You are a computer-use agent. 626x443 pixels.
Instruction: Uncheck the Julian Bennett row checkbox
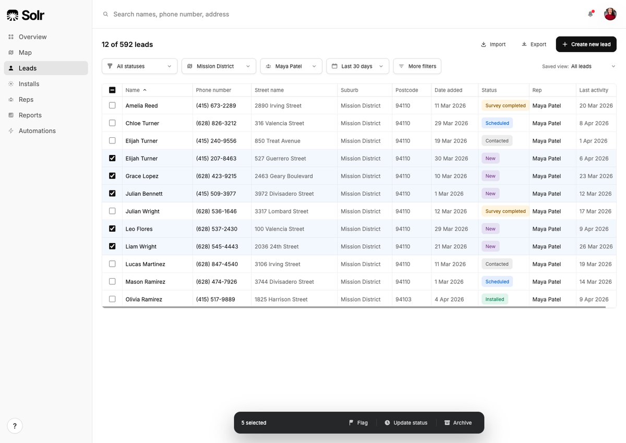tap(112, 194)
